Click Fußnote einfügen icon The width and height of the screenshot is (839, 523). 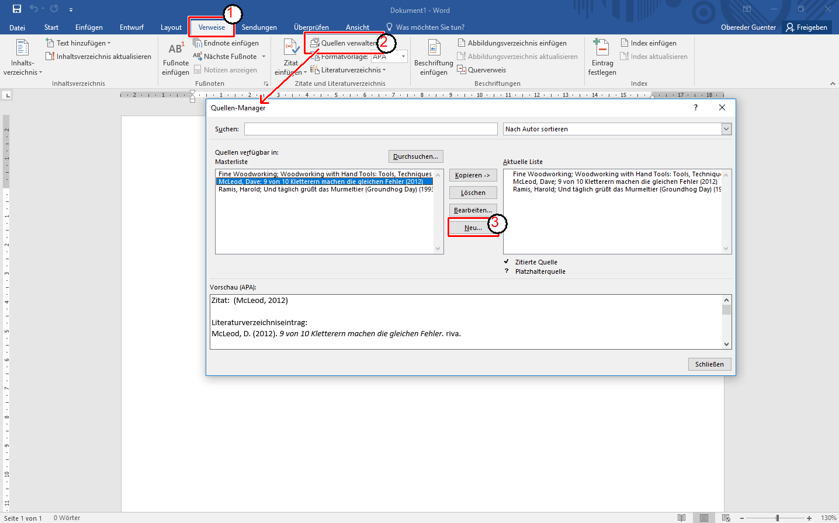(x=175, y=57)
